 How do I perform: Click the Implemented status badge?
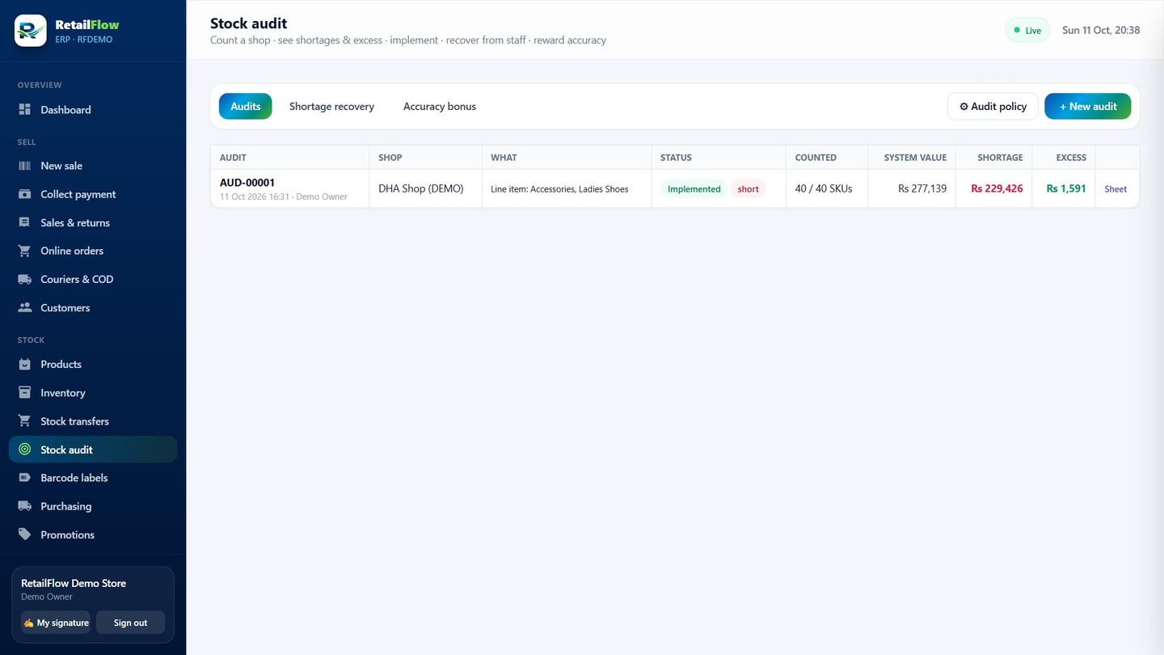pos(694,188)
